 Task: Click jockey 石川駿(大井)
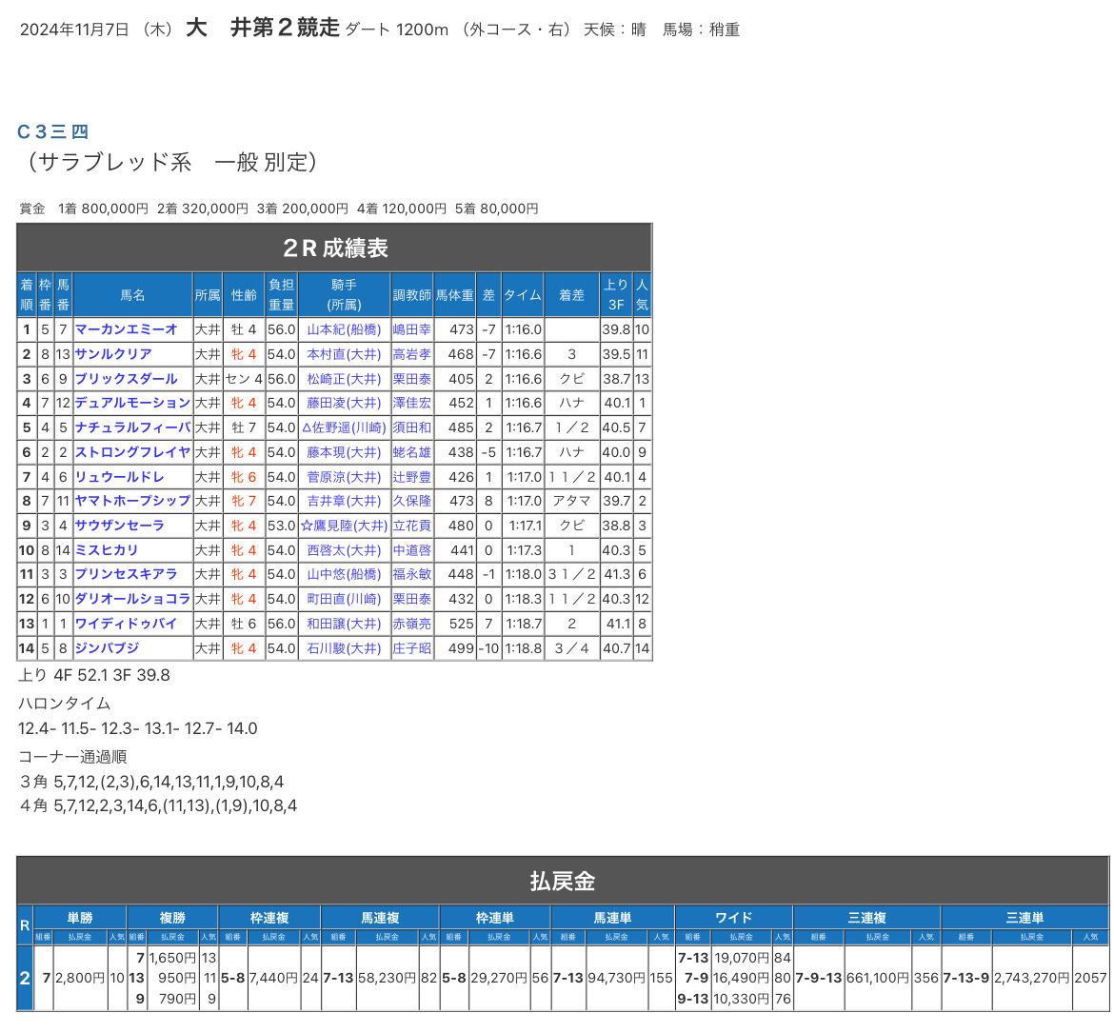pyautogui.click(x=344, y=648)
